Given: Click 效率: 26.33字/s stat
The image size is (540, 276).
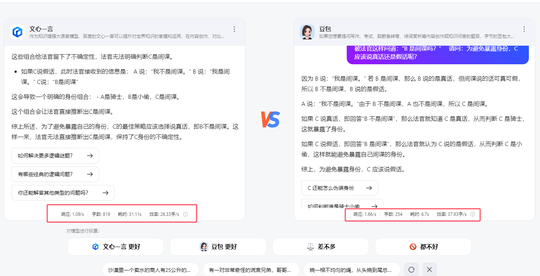Looking at the screenshot, I should [x=164, y=214].
